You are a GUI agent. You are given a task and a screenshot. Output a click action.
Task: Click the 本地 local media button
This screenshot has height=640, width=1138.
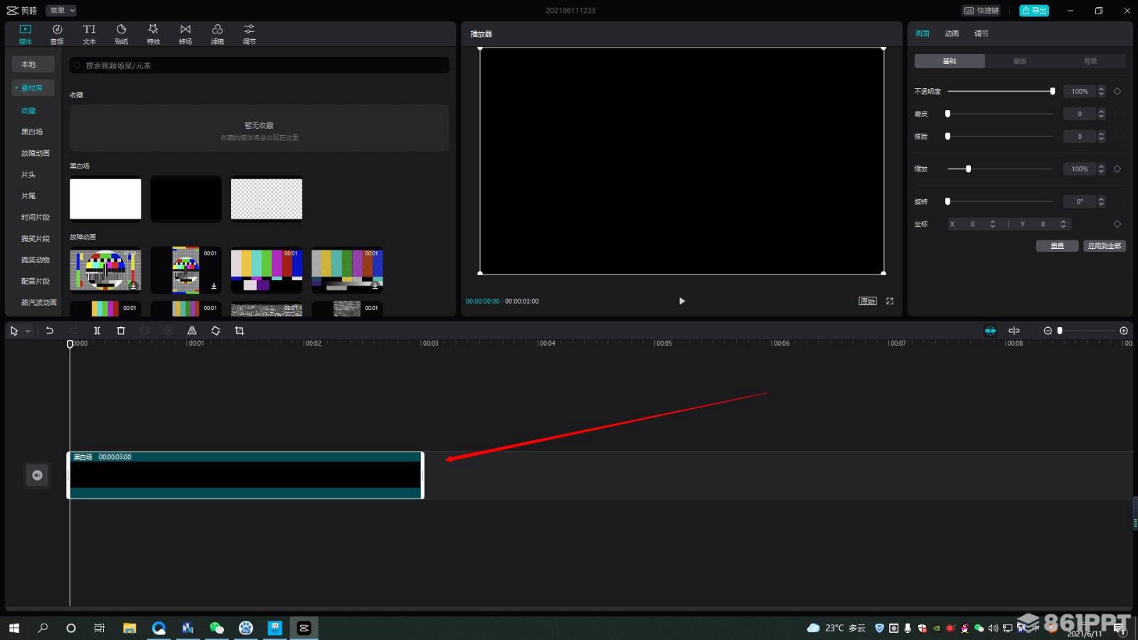(x=33, y=64)
